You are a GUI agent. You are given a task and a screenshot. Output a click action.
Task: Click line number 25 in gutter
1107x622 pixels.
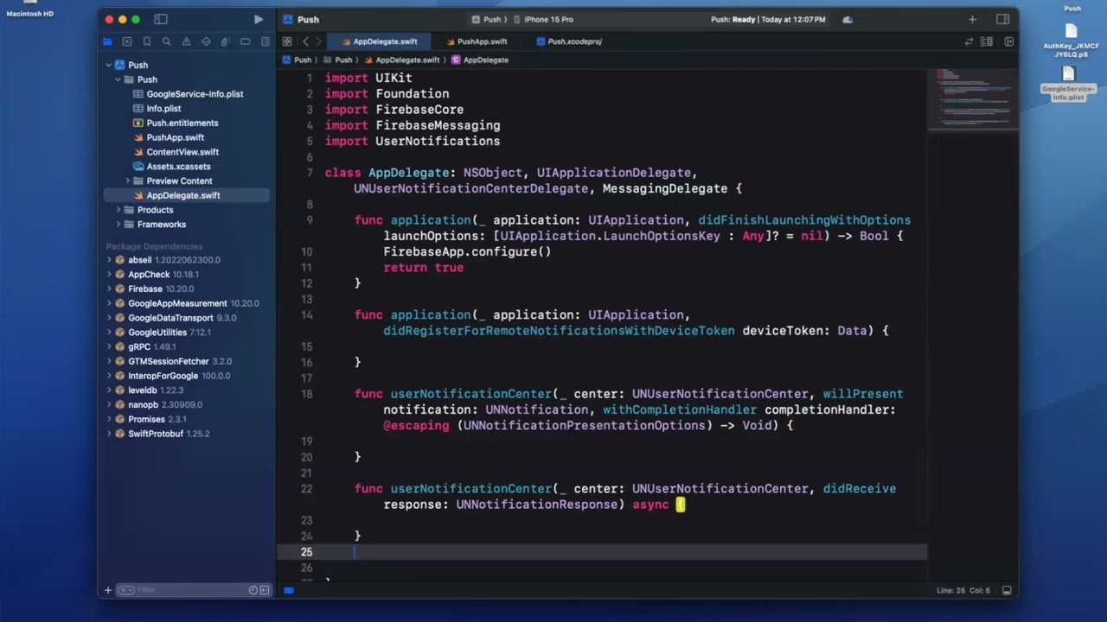click(x=306, y=552)
